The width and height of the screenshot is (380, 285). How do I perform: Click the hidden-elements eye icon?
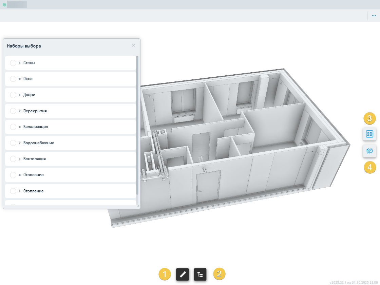coord(369,151)
